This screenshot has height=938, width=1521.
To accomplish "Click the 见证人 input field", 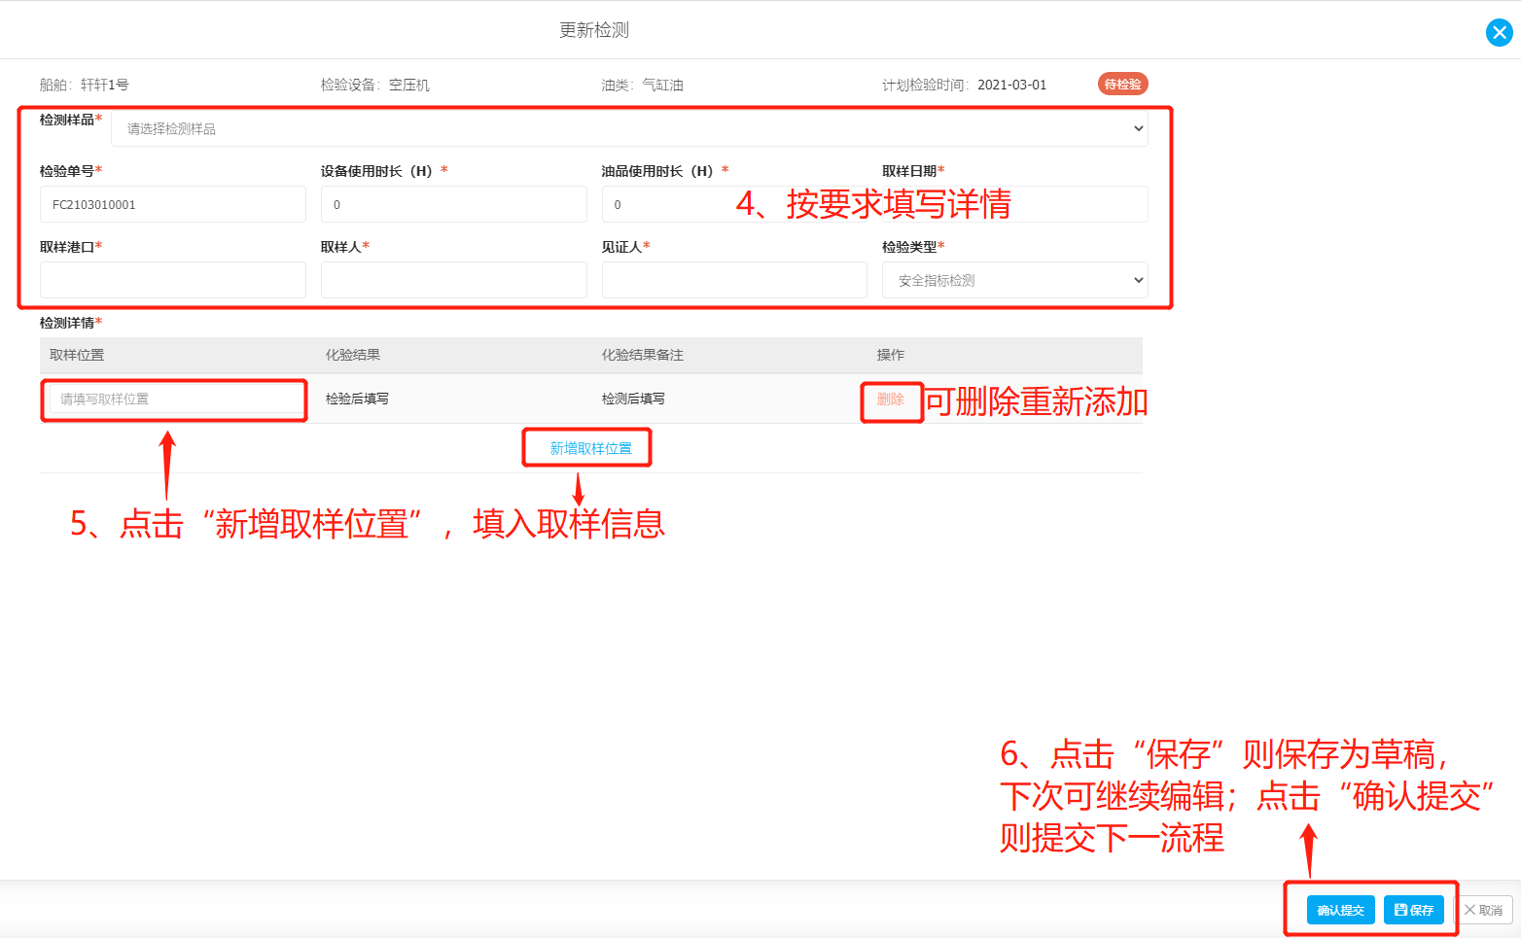I will (734, 280).
